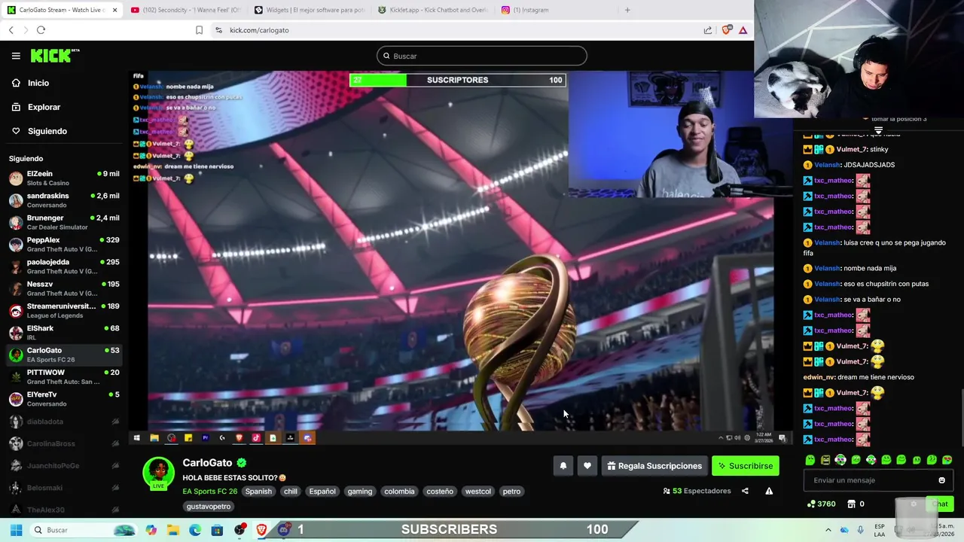The width and height of the screenshot is (964, 542).
Task: Open the Streameruniversit... channel
Action: pos(64,311)
